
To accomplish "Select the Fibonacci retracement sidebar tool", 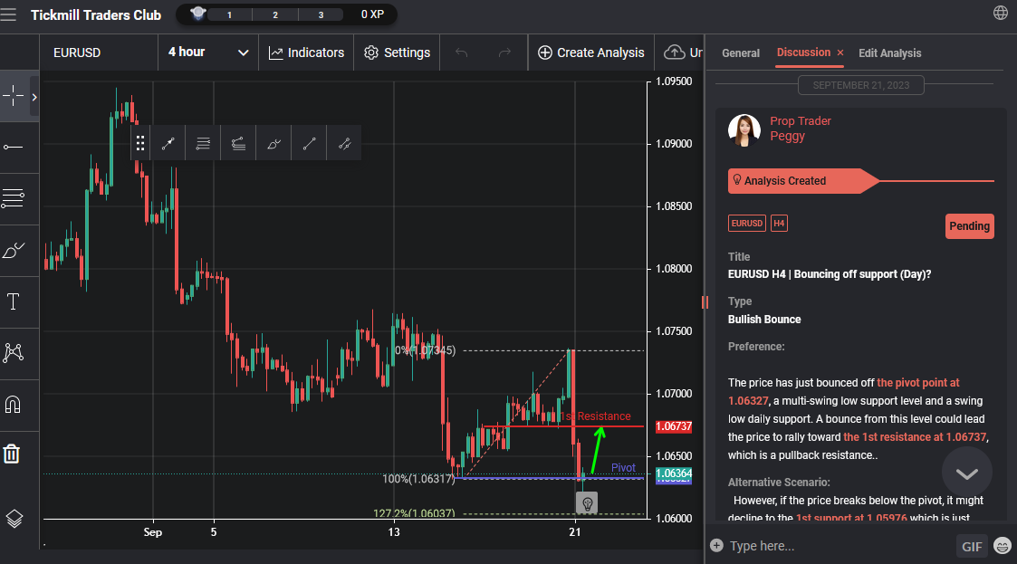I will point(13,198).
